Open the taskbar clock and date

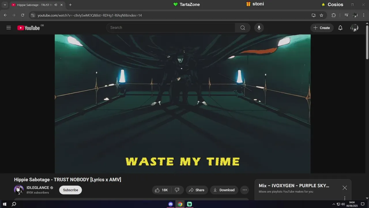click(x=352, y=204)
